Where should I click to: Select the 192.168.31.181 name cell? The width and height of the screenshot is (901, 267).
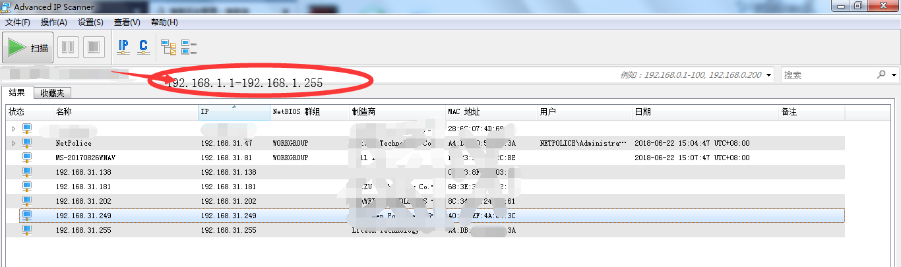tap(83, 187)
